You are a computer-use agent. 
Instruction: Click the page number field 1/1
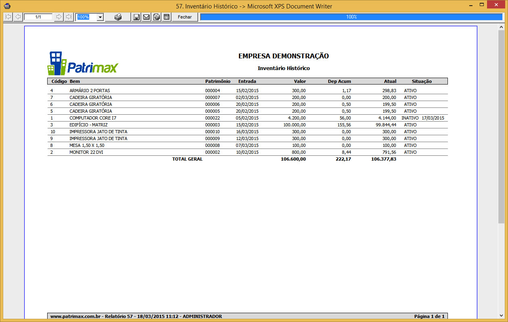click(x=38, y=17)
